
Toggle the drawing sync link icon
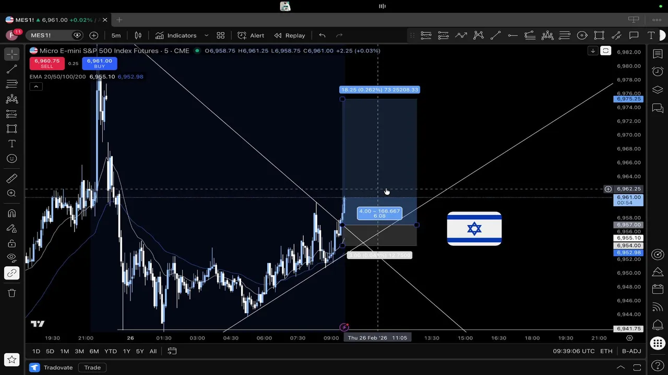click(12, 273)
